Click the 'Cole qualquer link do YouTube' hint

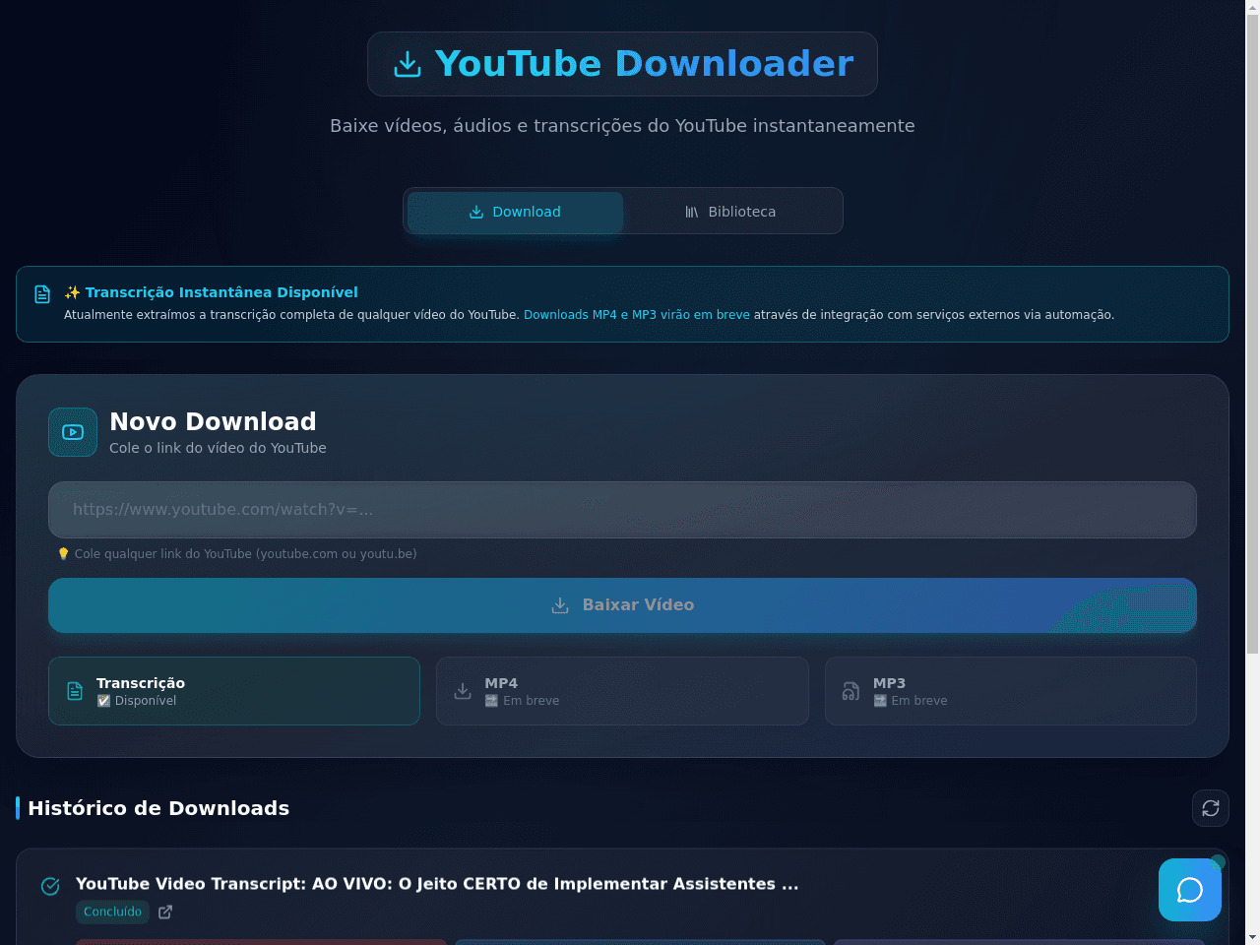click(237, 554)
